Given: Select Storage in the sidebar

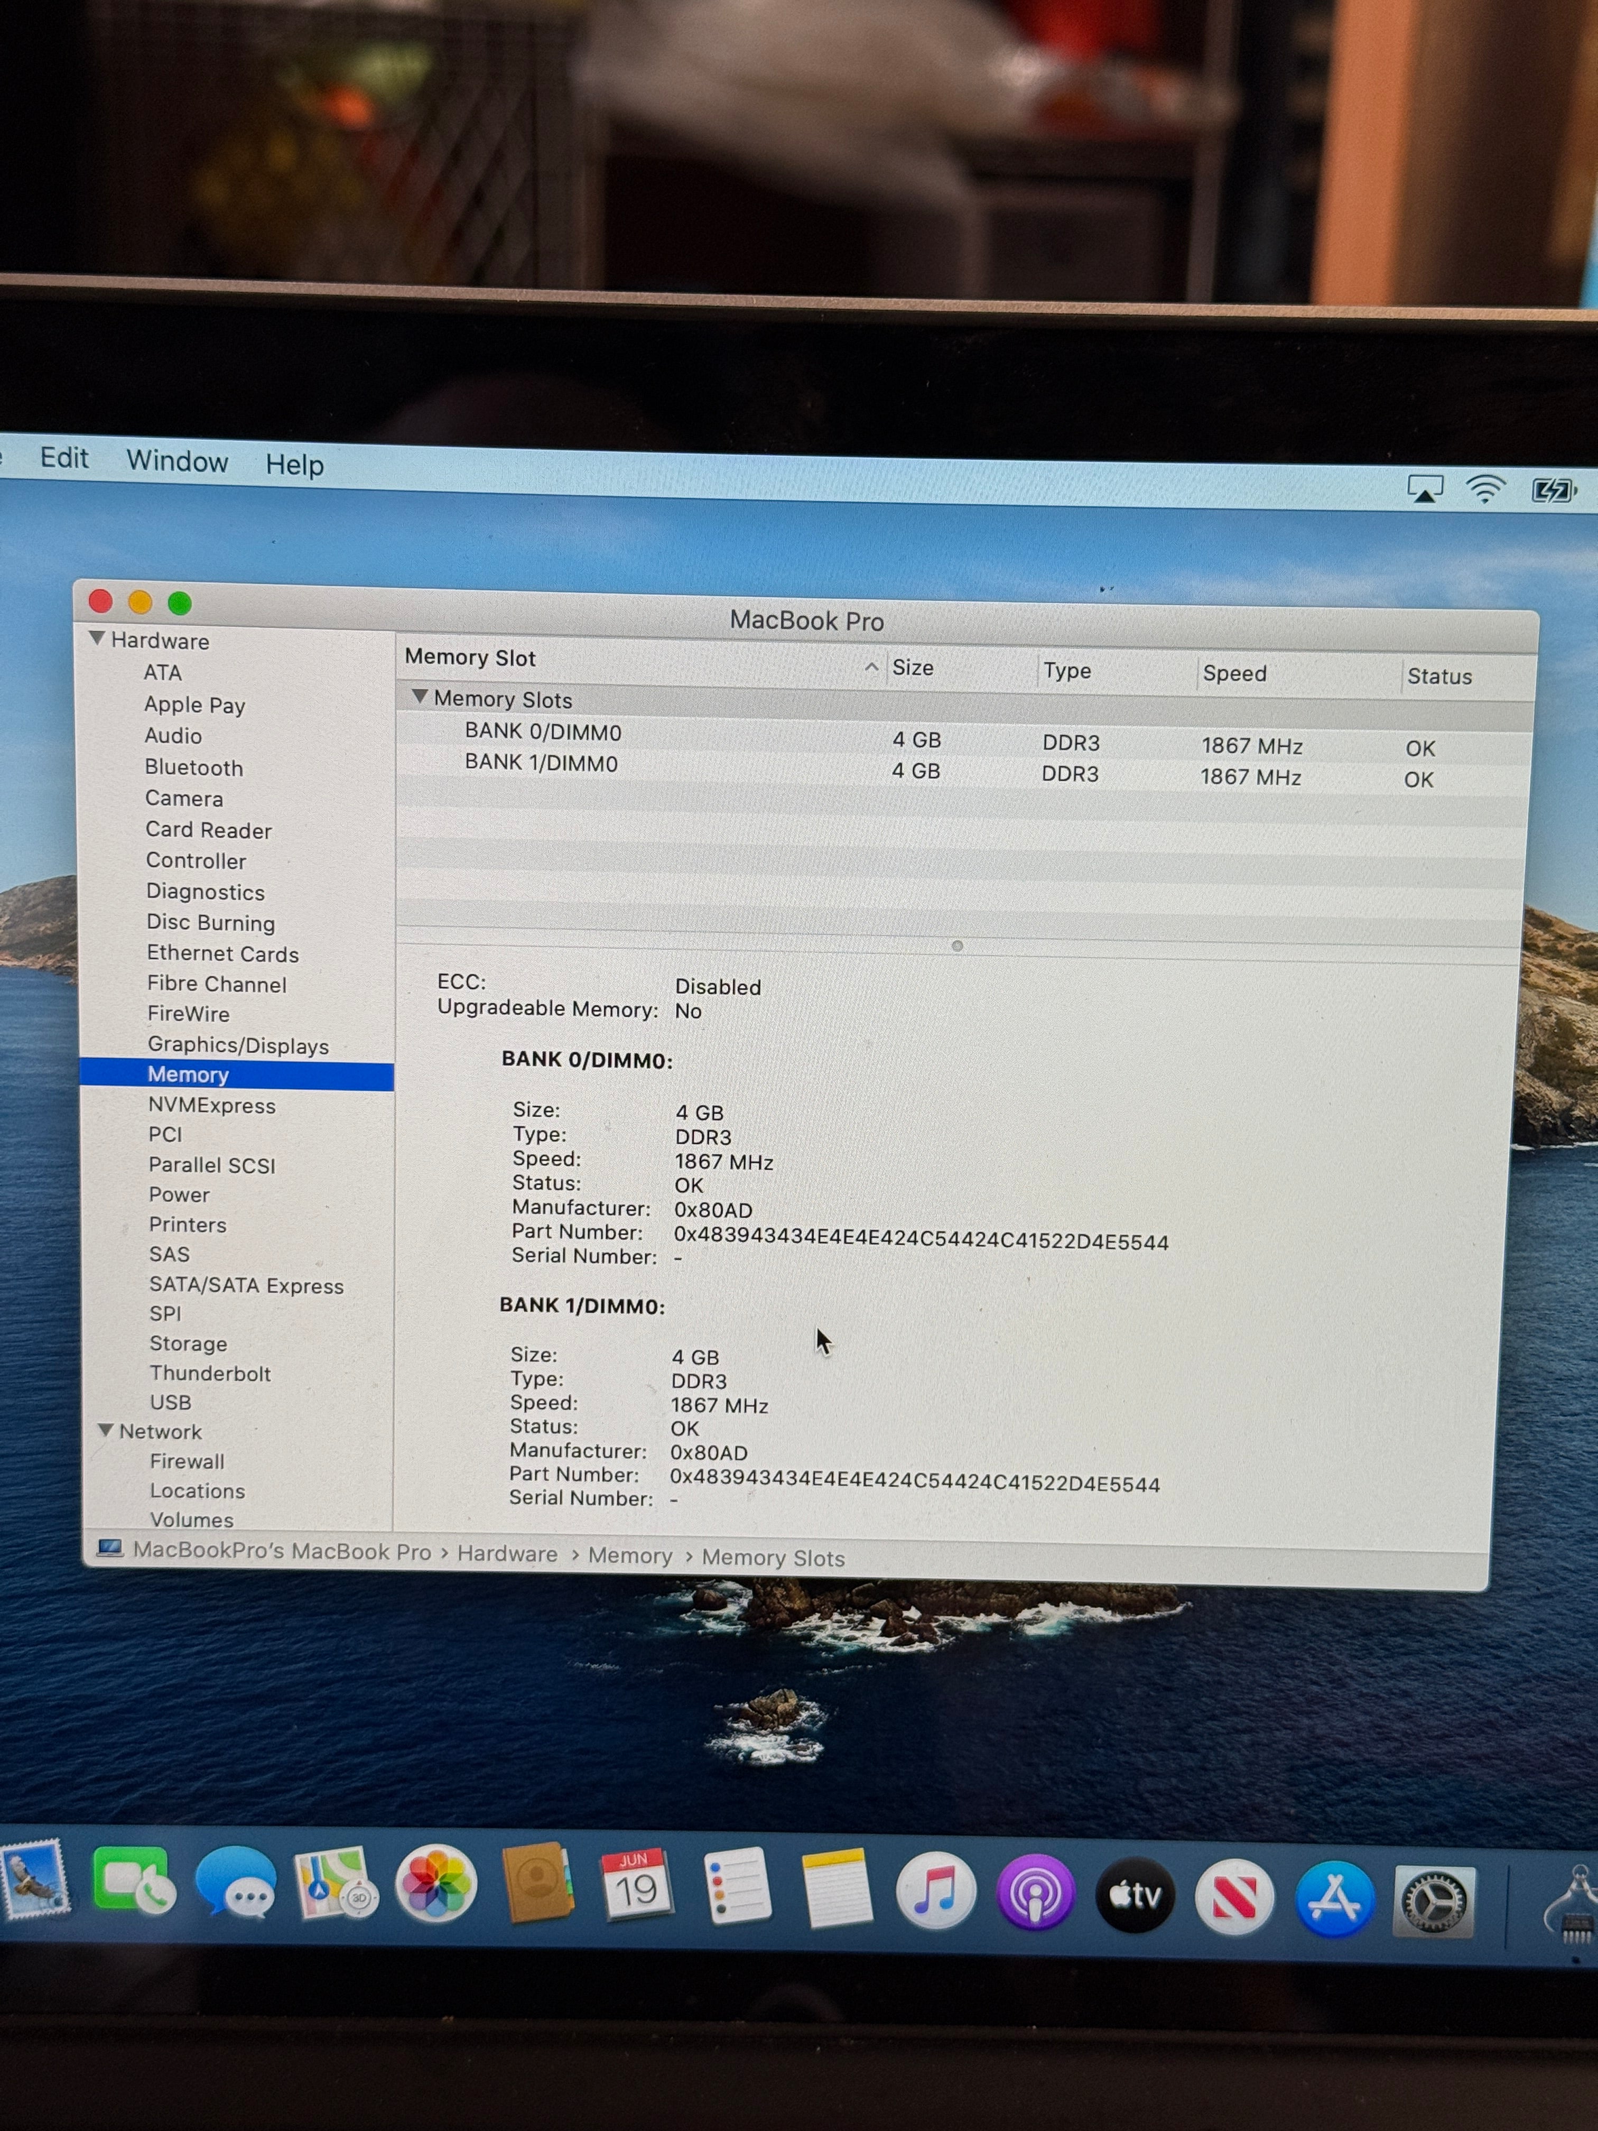Looking at the screenshot, I should pyautogui.click(x=188, y=1344).
